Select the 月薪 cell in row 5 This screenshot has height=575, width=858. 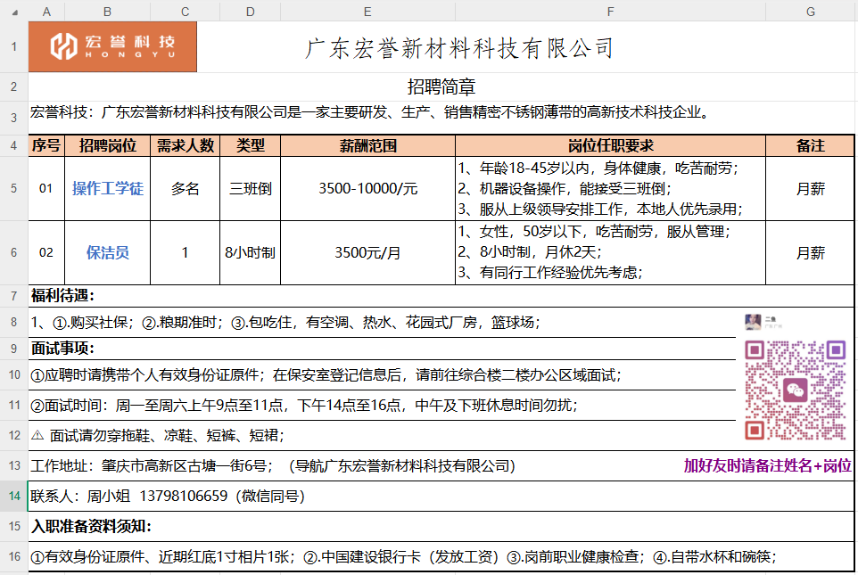tap(811, 189)
